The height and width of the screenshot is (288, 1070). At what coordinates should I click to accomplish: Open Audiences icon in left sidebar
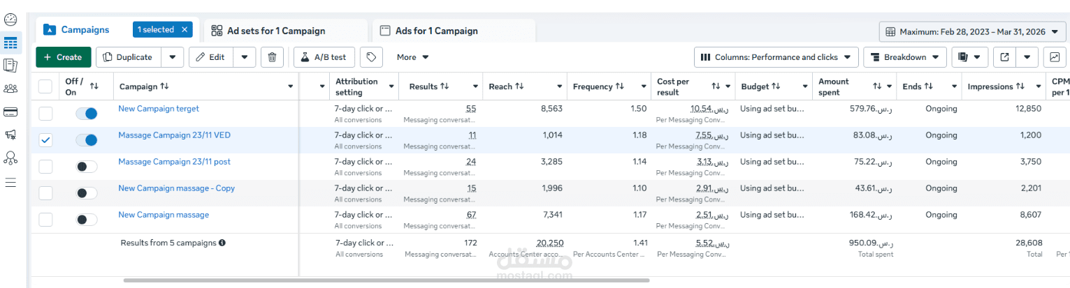click(x=10, y=89)
